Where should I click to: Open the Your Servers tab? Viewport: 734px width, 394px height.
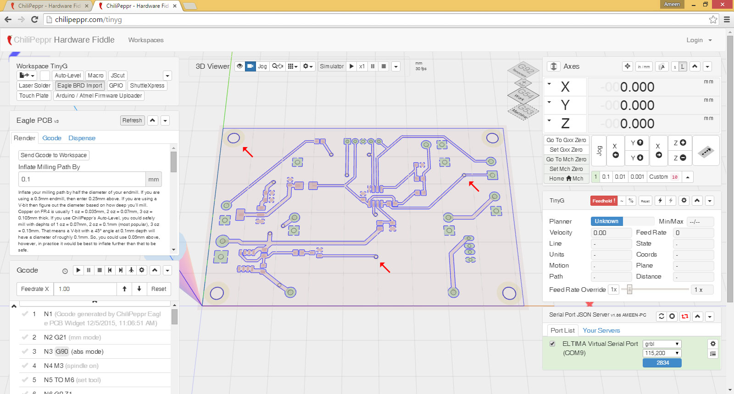tap(601, 331)
